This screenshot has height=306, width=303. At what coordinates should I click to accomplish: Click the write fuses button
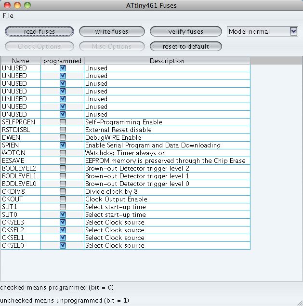coord(112,31)
